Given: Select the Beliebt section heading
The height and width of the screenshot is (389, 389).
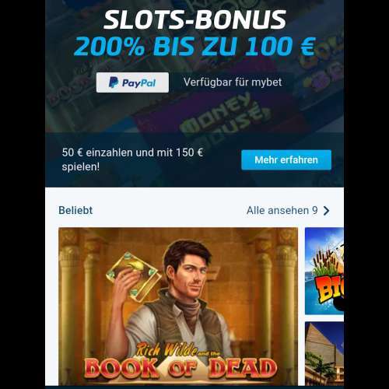Looking at the screenshot, I should (75, 210).
